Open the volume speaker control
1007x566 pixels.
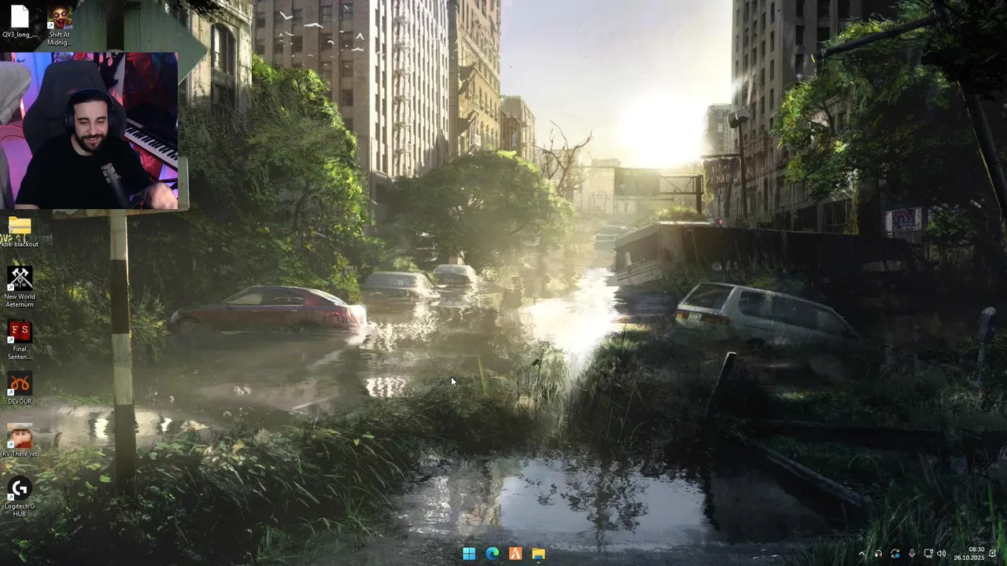click(x=942, y=554)
